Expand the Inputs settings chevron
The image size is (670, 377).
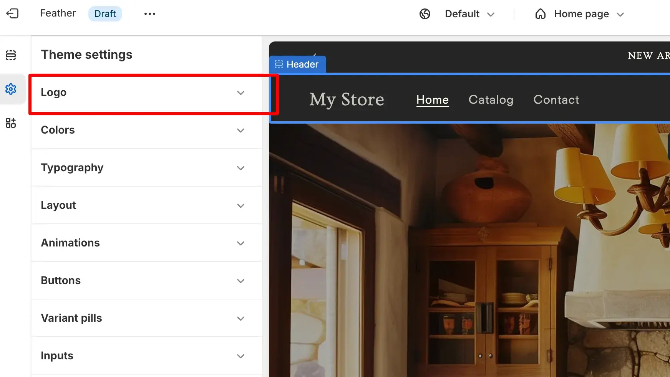240,356
